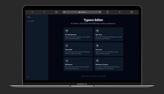Click the FILES sidebar heading
The width and height of the screenshot is (164, 94).
tap(29, 17)
